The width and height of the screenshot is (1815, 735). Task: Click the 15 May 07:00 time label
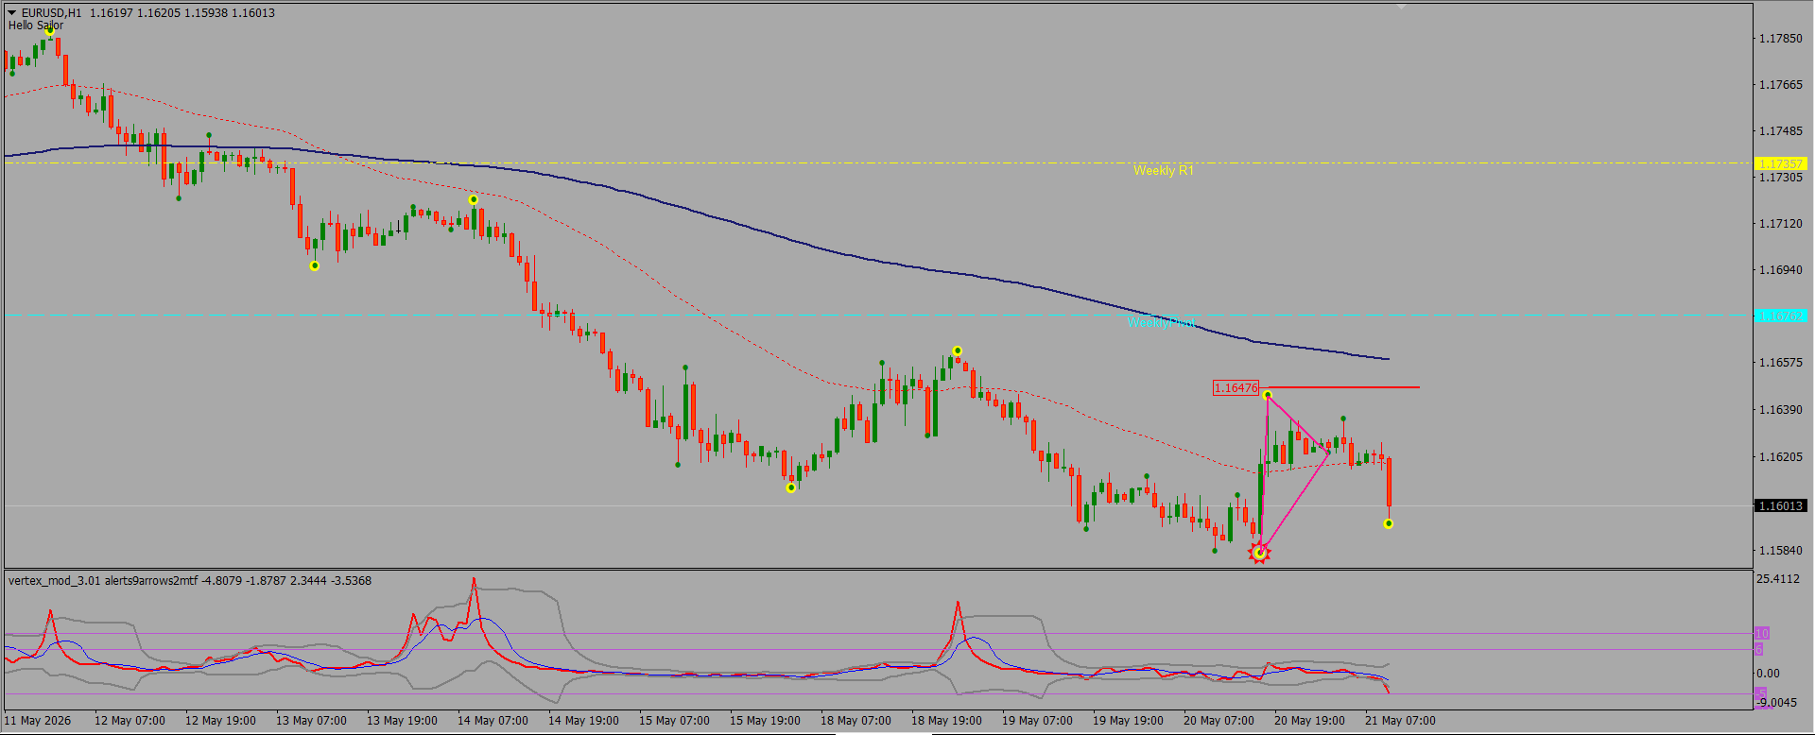674,720
